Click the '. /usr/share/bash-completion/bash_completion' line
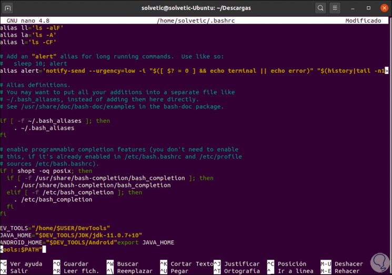392x275 pixels. [93, 185]
